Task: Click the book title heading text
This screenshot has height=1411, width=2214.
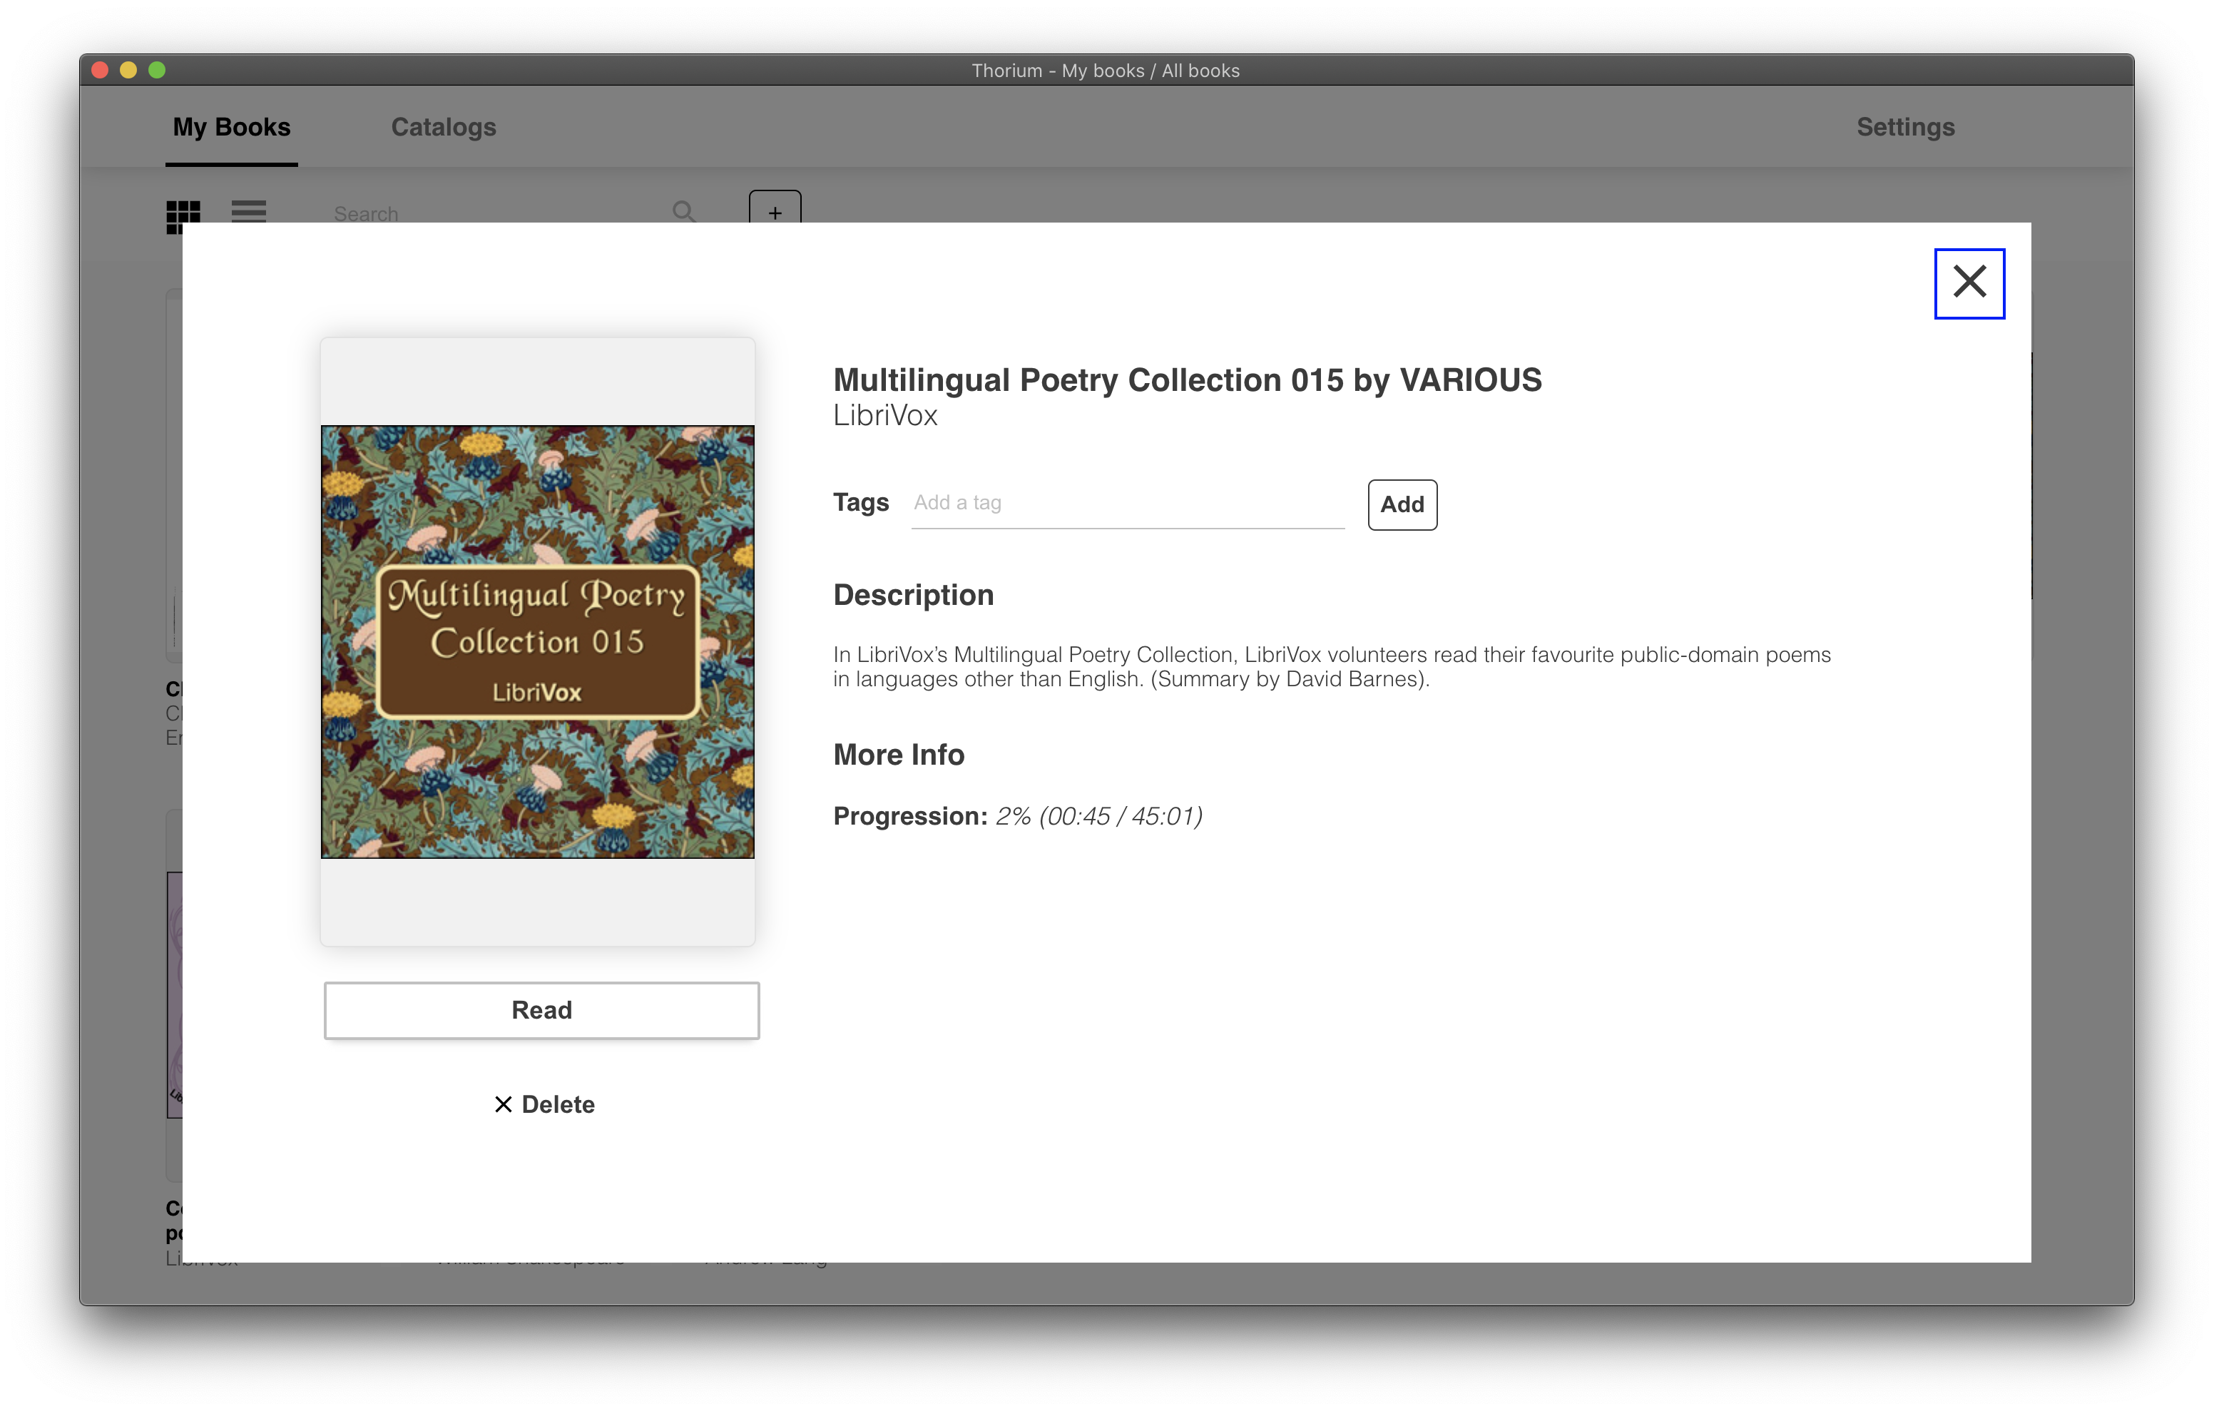Action: [x=1186, y=380]
